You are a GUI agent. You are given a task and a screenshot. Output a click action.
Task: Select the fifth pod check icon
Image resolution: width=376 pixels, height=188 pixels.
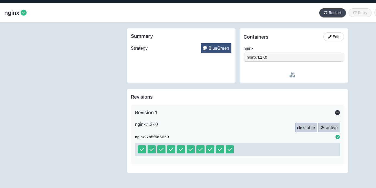(181, 149)
